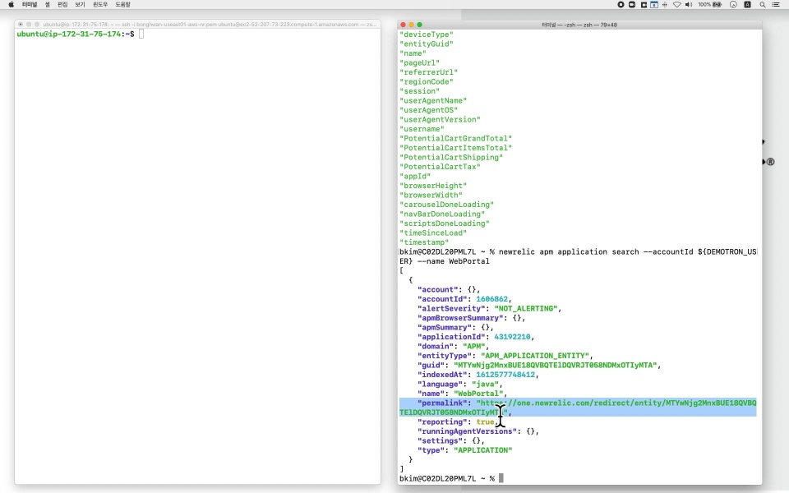The image size is (789, 493).
Task: Click the "NOT_ALERTING" alertSeverity value
Action: [x=526, y=308]
